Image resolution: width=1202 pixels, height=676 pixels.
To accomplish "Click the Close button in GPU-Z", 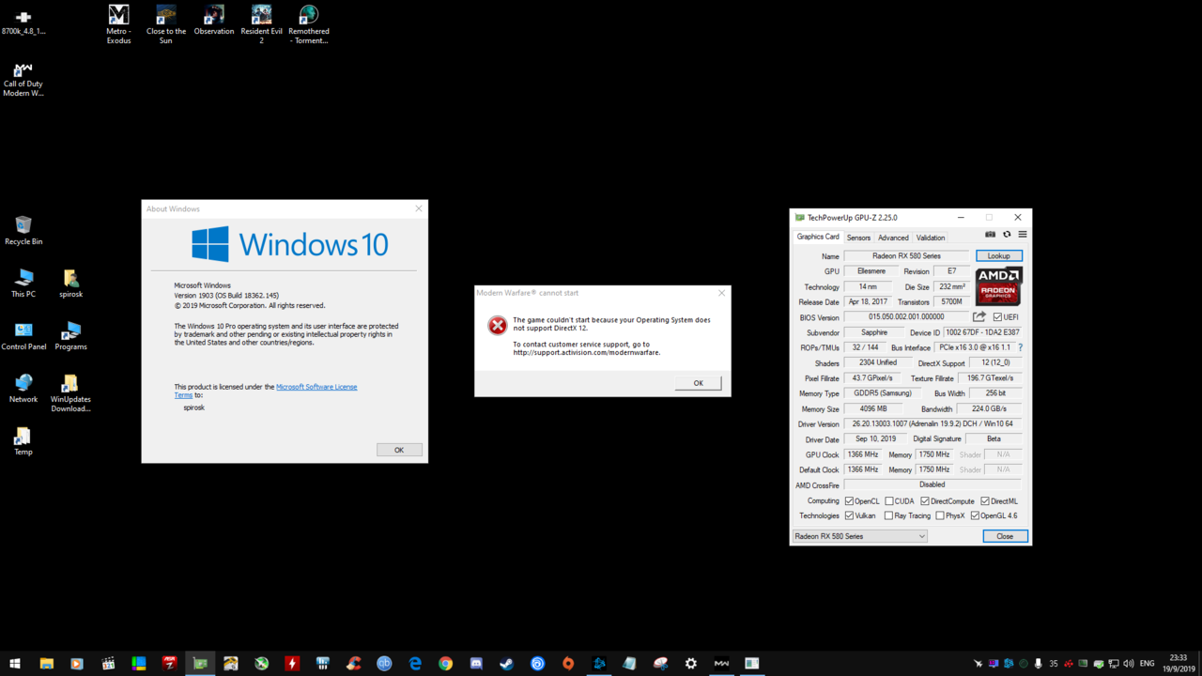I will tap(1005, 536).
